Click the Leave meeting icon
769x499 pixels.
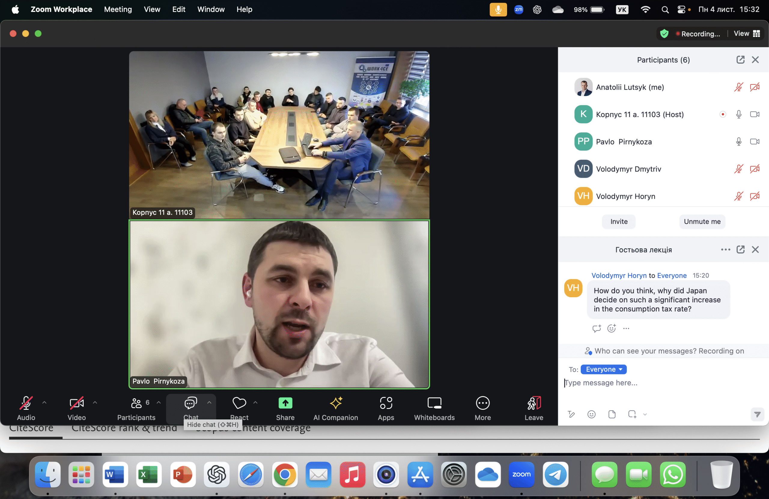533,403
